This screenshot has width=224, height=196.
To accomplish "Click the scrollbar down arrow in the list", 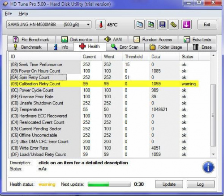I will [213, 154].
